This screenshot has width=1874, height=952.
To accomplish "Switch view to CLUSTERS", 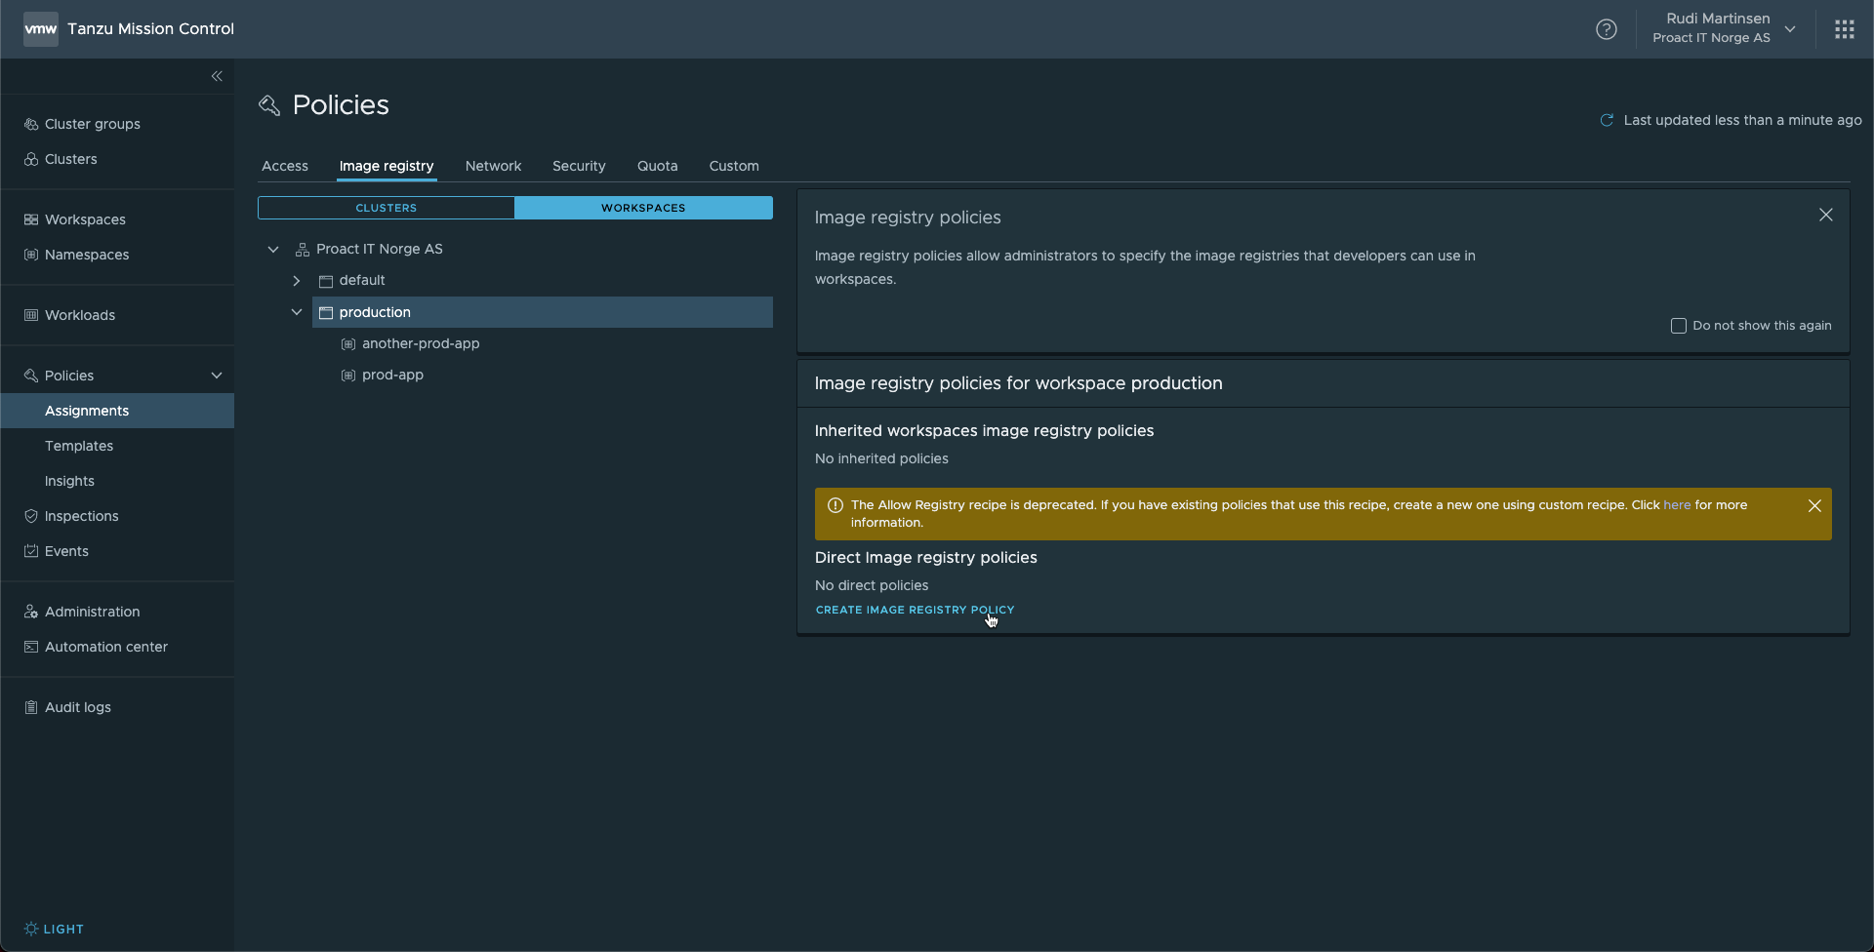I will point(387,208).
